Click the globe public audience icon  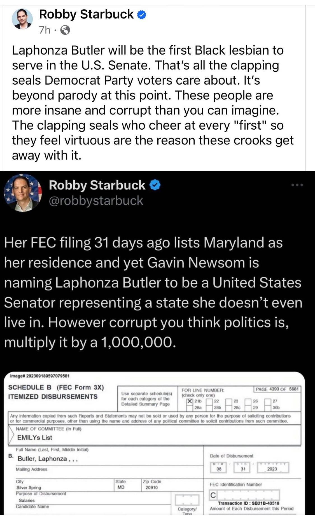[x=65, y=30]
